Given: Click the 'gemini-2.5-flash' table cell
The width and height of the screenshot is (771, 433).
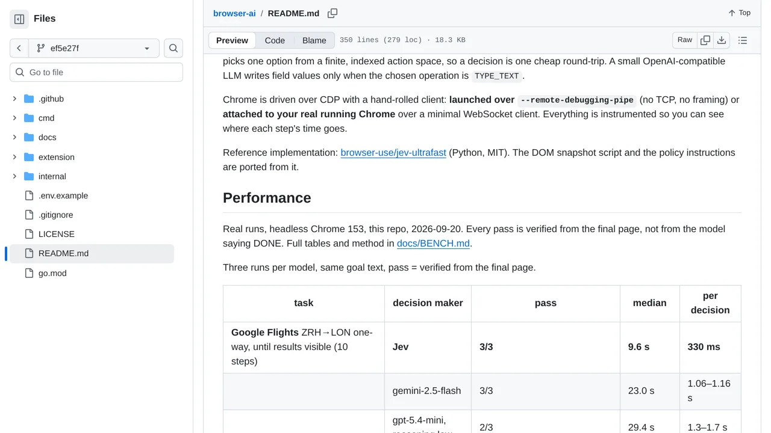Looking at the screenshot, I should [x=426, y=390].
